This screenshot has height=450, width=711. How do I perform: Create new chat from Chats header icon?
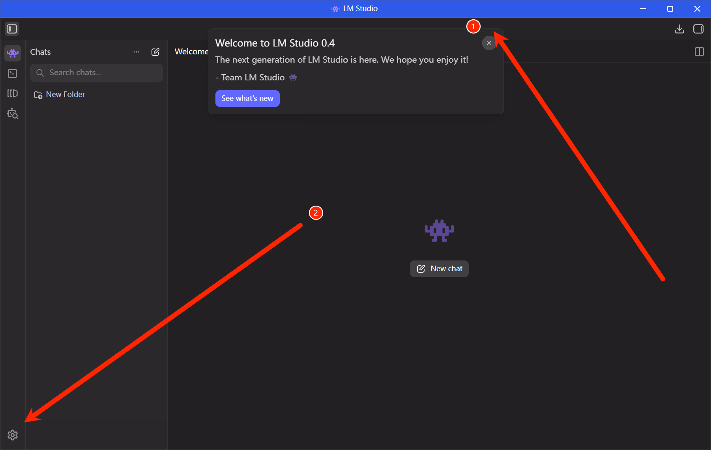tap(155, 52)
